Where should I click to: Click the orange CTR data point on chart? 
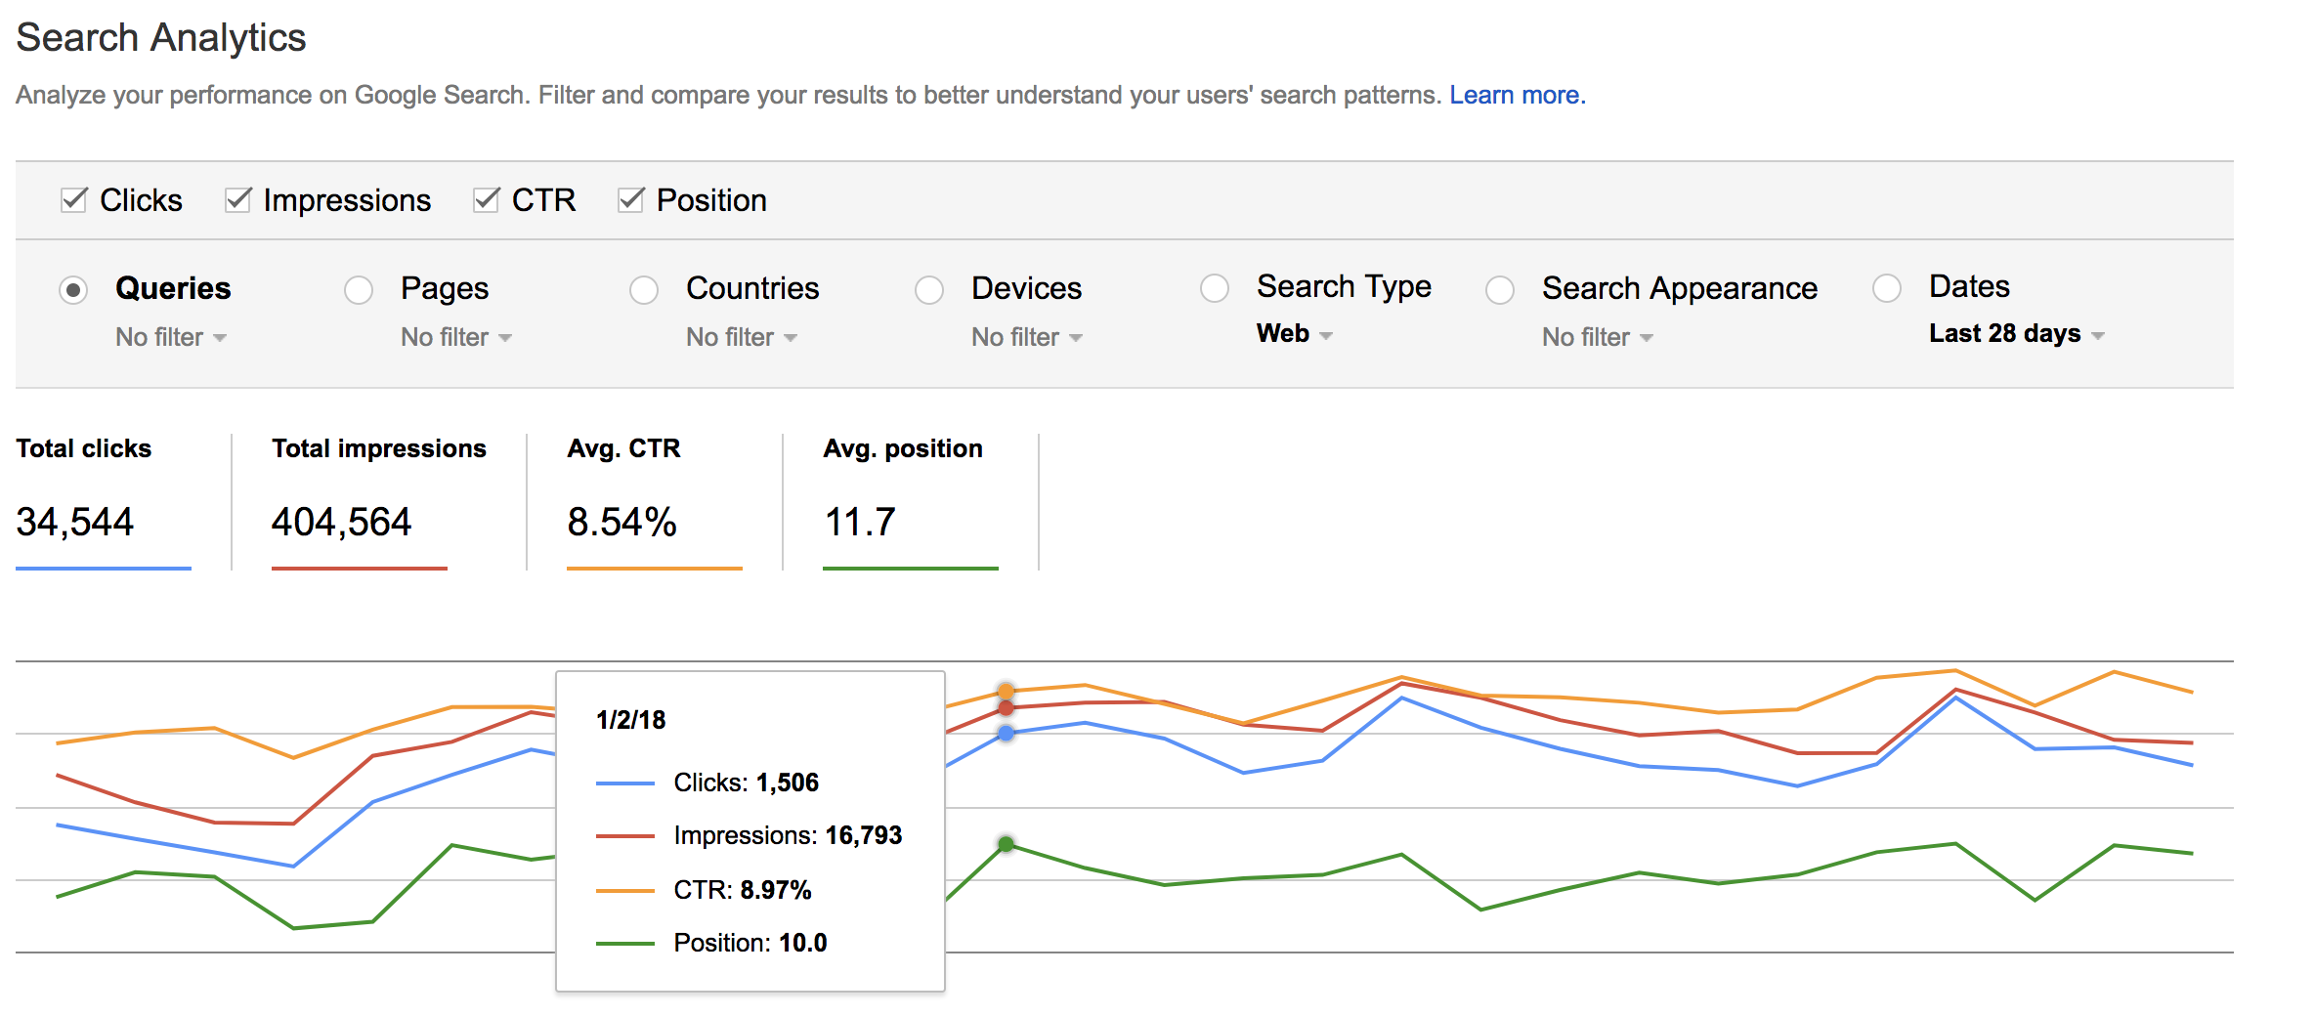point(1006,692)
